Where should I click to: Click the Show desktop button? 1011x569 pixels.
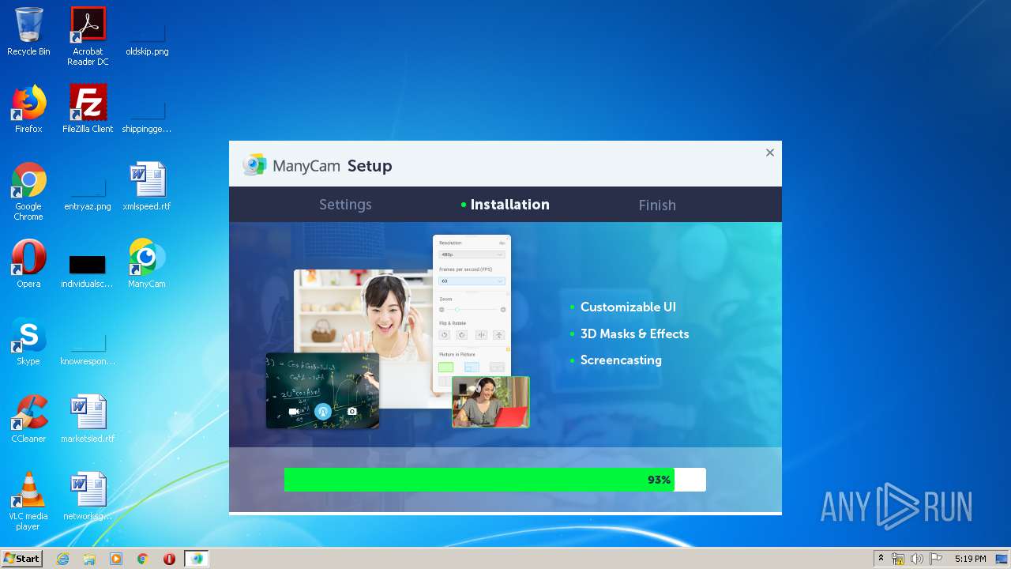(1002, 559)
